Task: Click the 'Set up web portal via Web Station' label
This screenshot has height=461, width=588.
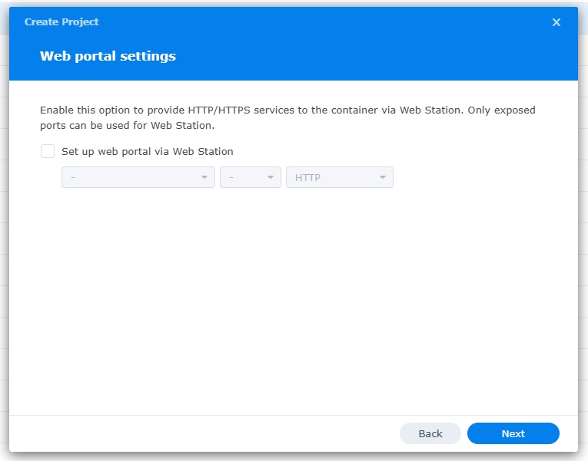Action: click(x=147, y=151)
